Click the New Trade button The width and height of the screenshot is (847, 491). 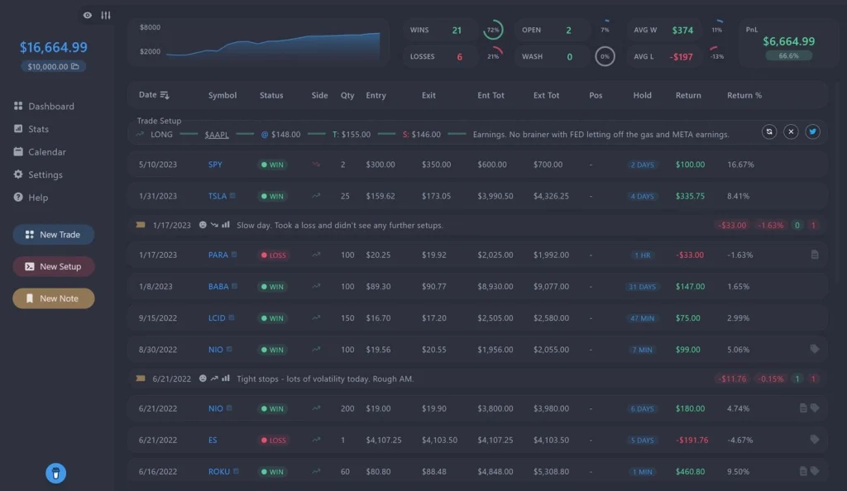53,234
